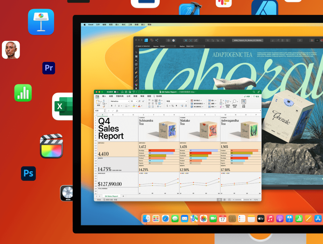The image size is (323, 244).
Task: Add a new sheet with the plus button
Action: click(123, 196)
